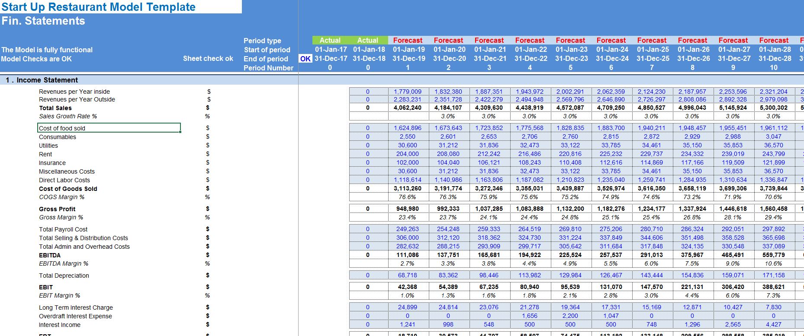804x336 pixels.
Task: Click long term interest value 24,899
Action: [x=408, y=307]
